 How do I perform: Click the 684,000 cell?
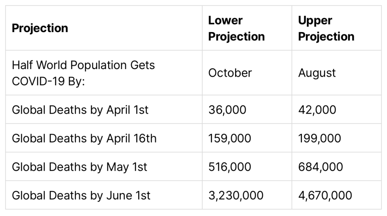point(320,167)
